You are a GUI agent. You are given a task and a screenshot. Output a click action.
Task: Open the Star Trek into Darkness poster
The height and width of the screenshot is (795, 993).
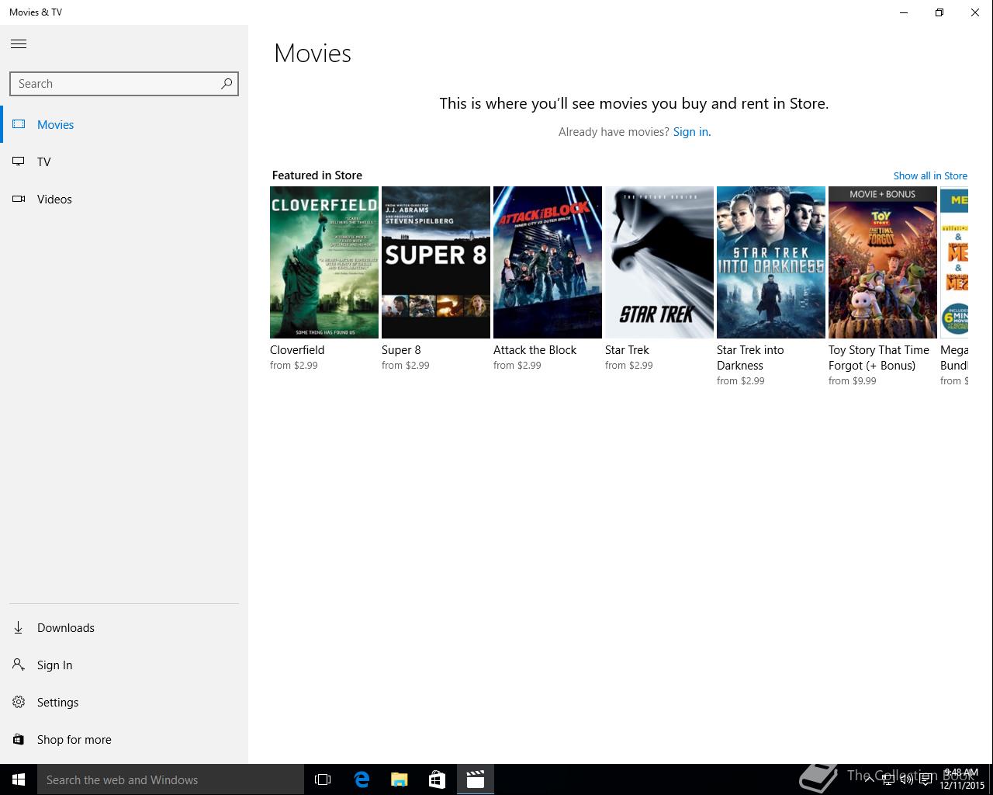coord(771,262)
